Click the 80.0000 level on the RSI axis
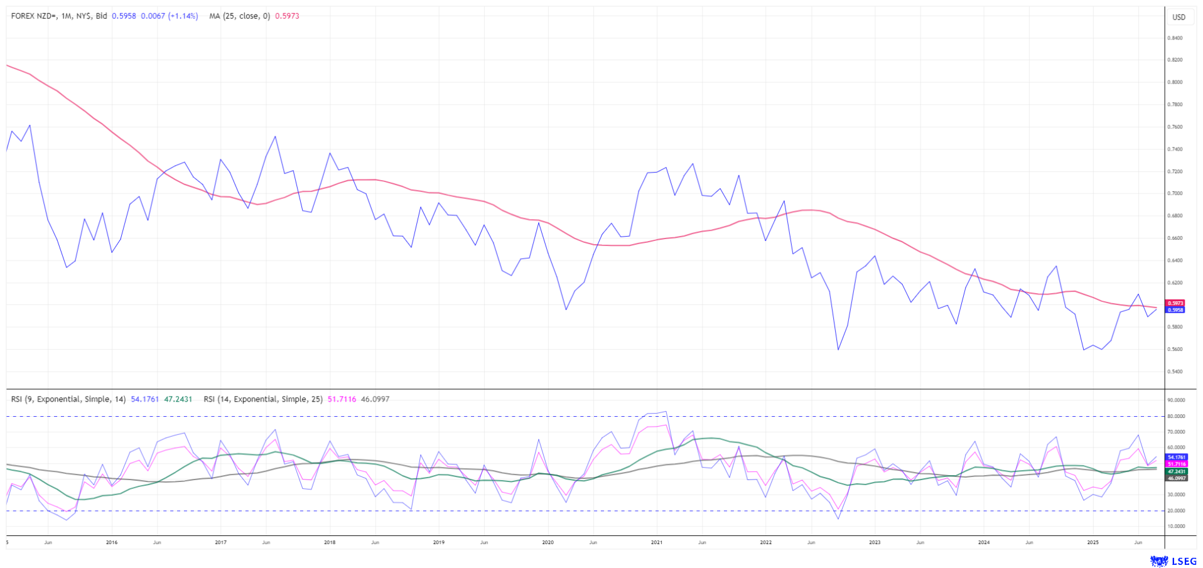 point(1176,416)
